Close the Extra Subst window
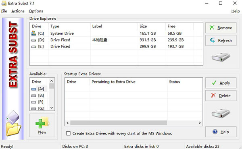 pos(235,3)
